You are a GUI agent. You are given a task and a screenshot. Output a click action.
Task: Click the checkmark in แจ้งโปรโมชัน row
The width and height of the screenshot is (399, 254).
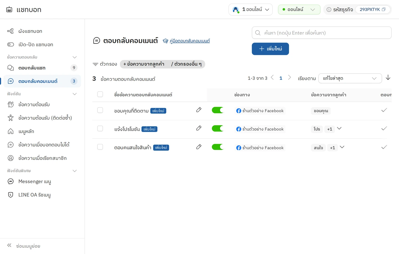point(384,129)
